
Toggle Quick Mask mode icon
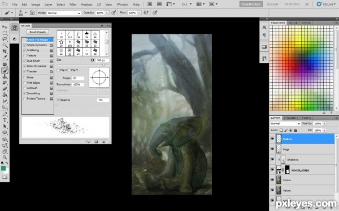pyautogui.click(x=5, y=177)
